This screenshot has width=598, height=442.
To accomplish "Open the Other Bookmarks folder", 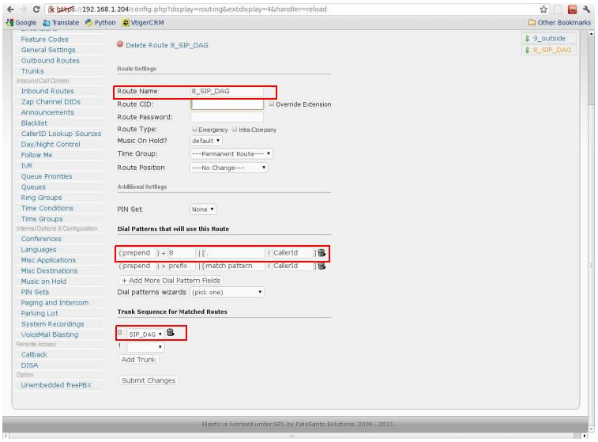I will (560, 22).
